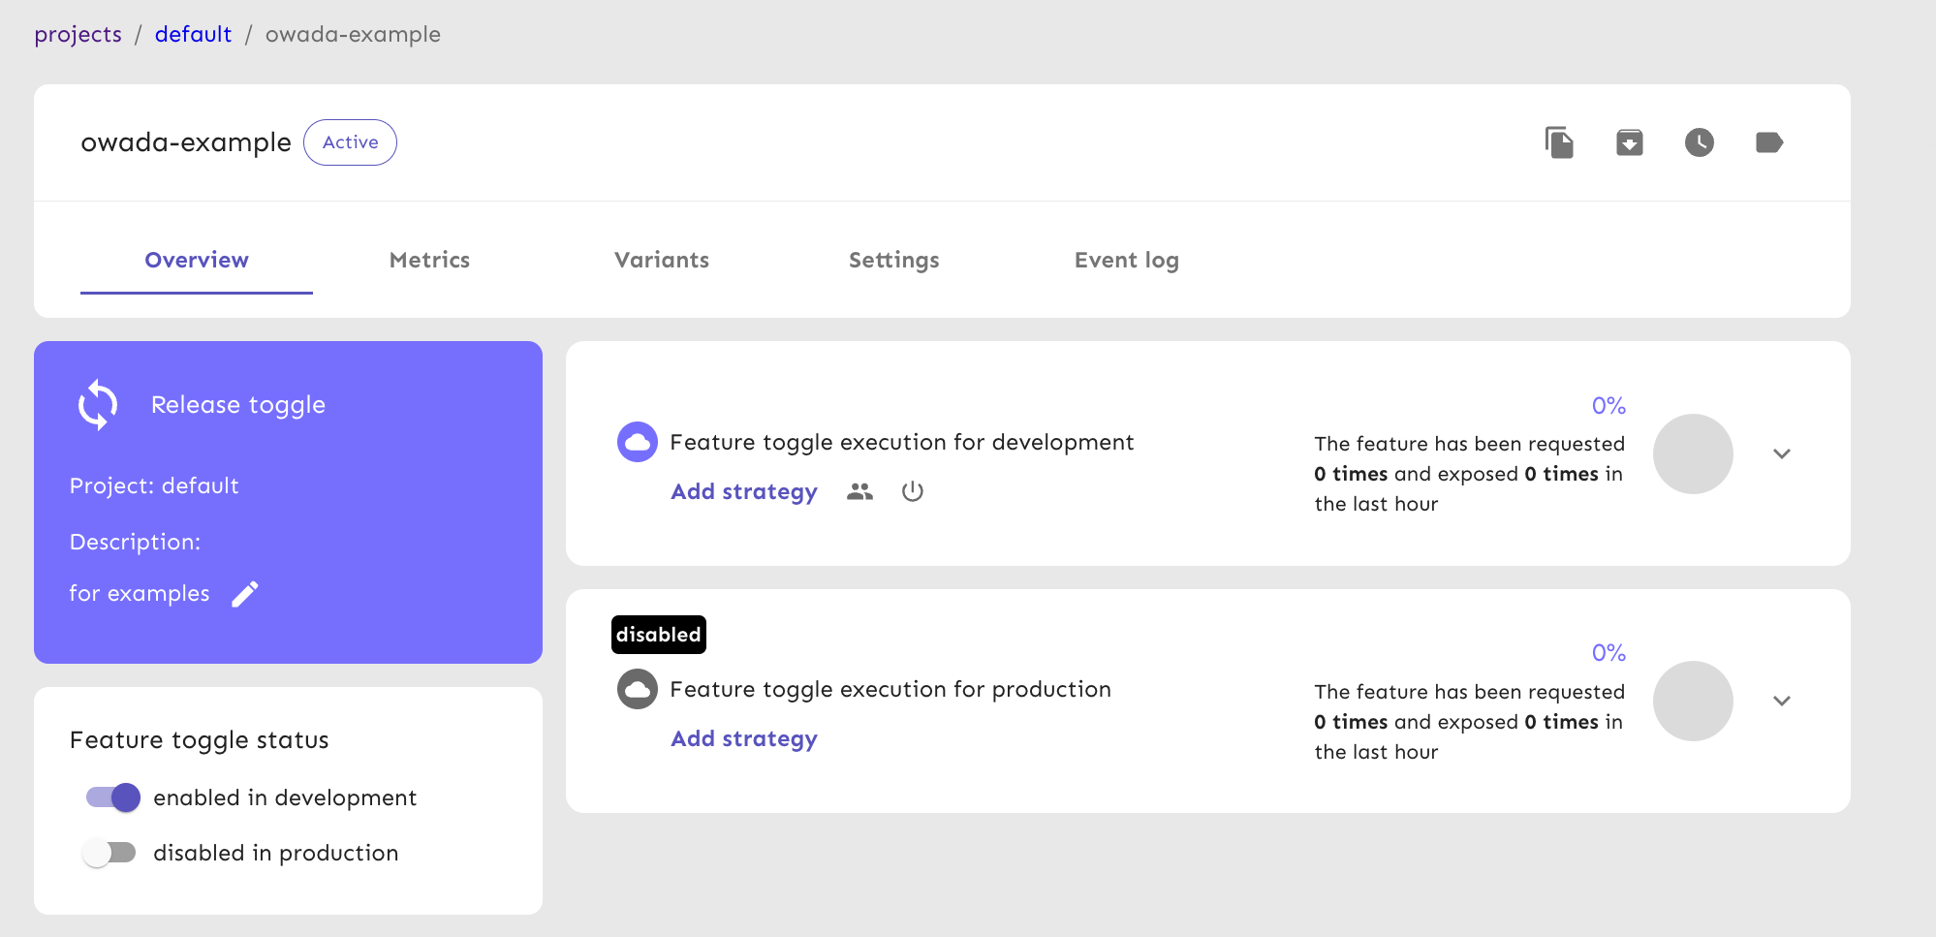Viewport: 1936px width, 937px height.
Task: Switch to the Metrics tab
Action: coord(429,260)
